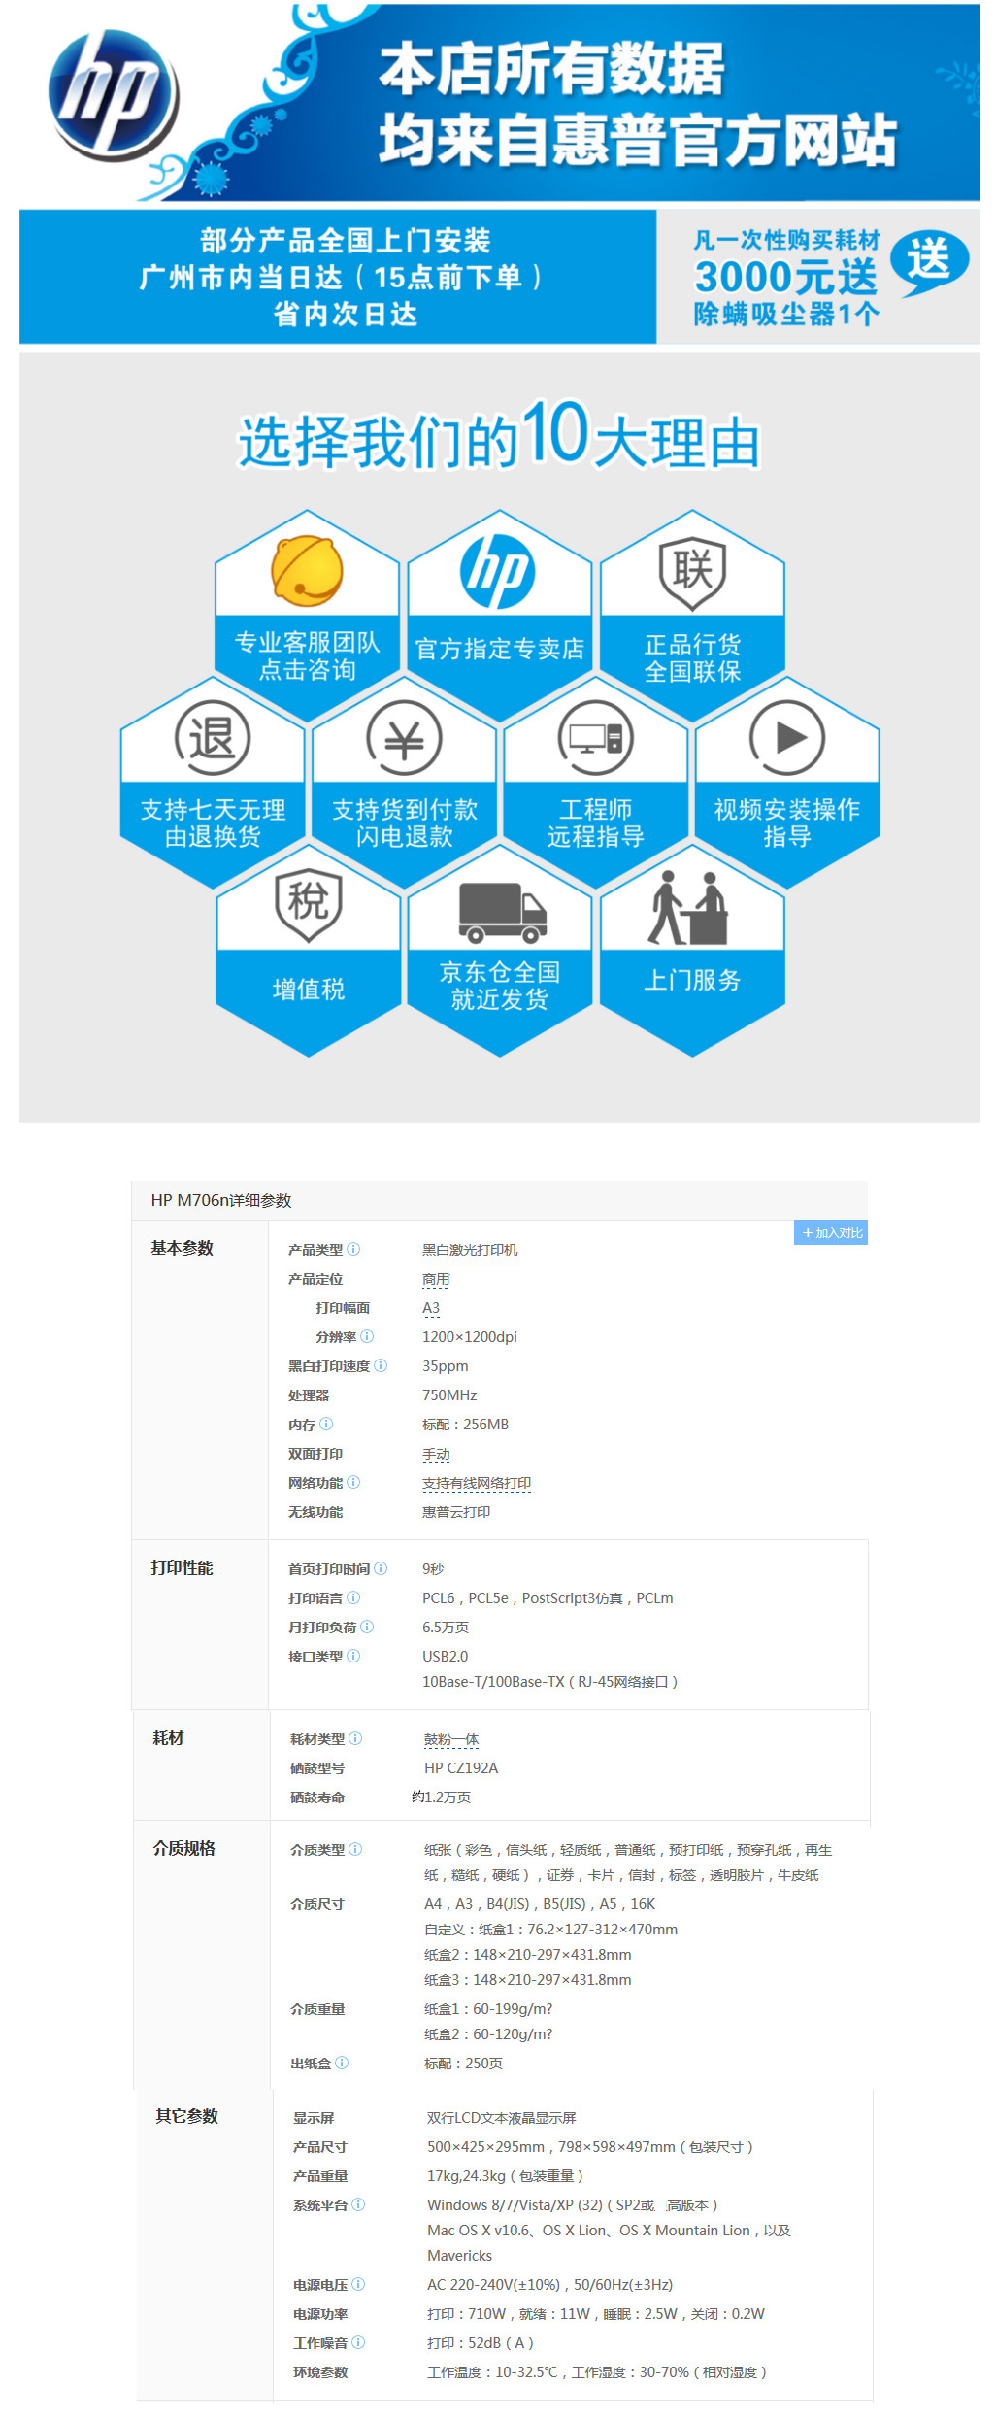Click the 上门服务 label
This screenshot has height=2418, width=996.
tap(692, 980)
